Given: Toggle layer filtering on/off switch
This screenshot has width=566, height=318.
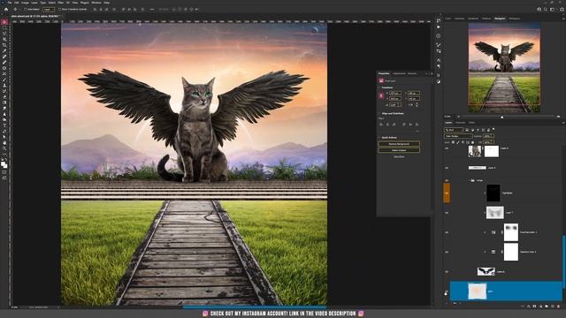Looking at the screenshot, I should point(493,129).
